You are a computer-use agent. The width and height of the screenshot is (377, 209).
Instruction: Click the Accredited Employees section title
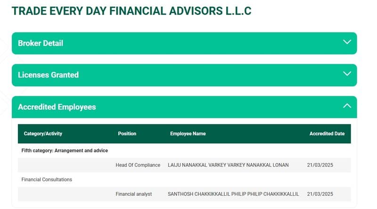[x=57, y=107]
